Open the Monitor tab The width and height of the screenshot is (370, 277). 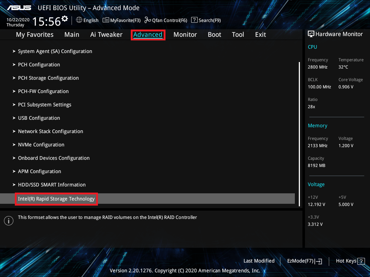[185, 35]
